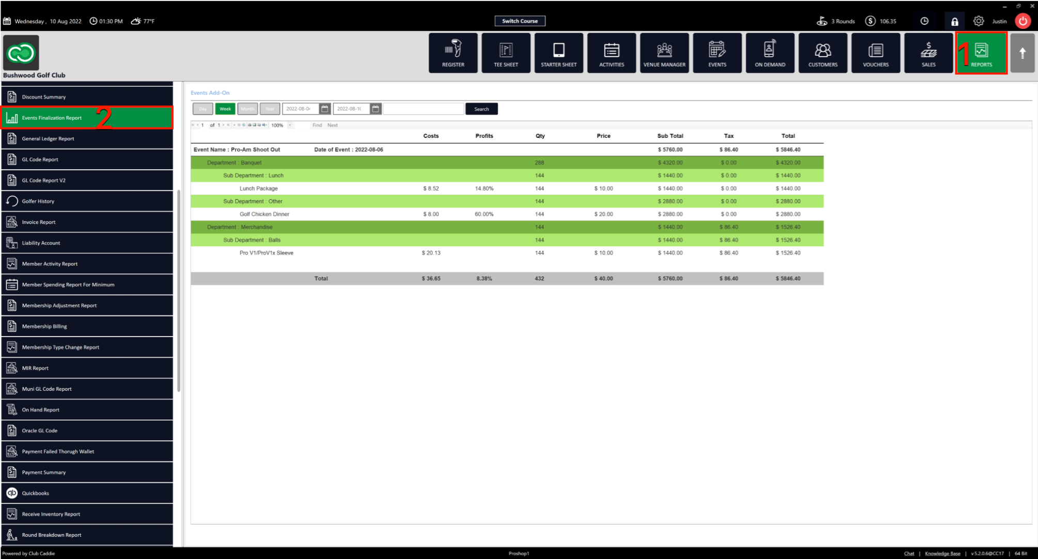Click the Quickbooks report icon

tap(12, 493)
